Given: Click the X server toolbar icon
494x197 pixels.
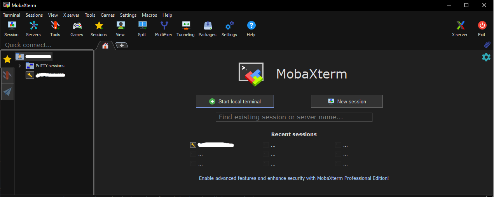Looking at the screenshot, I should point(460,29).
